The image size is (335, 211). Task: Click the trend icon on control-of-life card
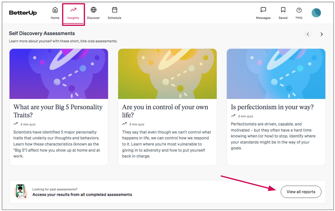[x=124, y=124]
